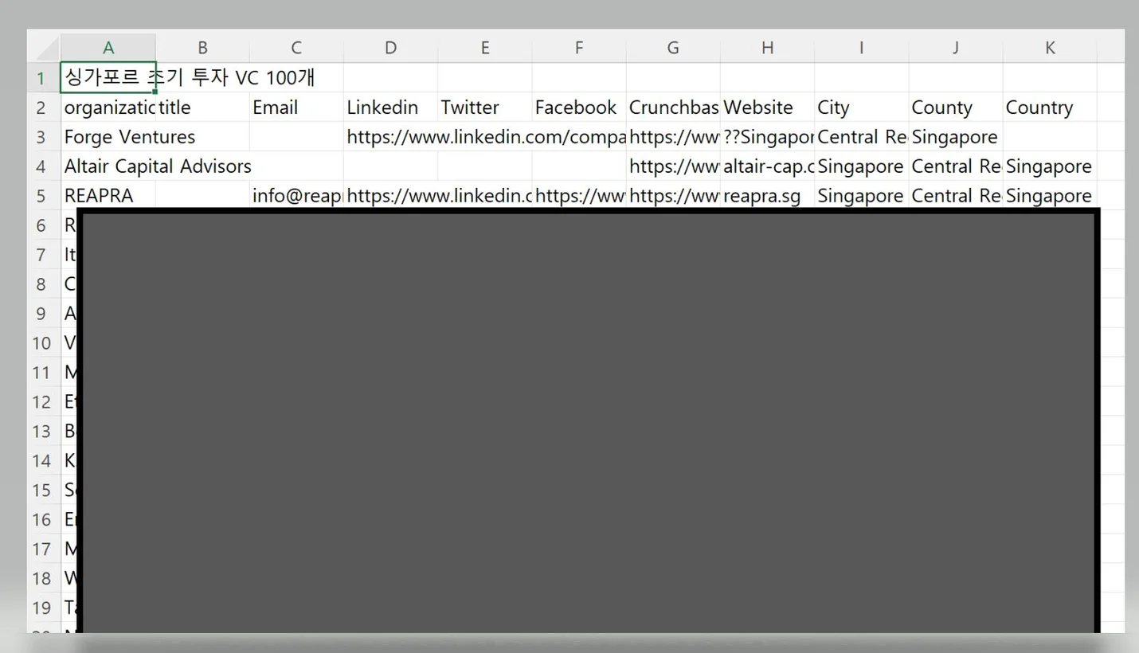This screenshot has height=653, width=1139.
Task: Select column D header
Action: [390, 48]
